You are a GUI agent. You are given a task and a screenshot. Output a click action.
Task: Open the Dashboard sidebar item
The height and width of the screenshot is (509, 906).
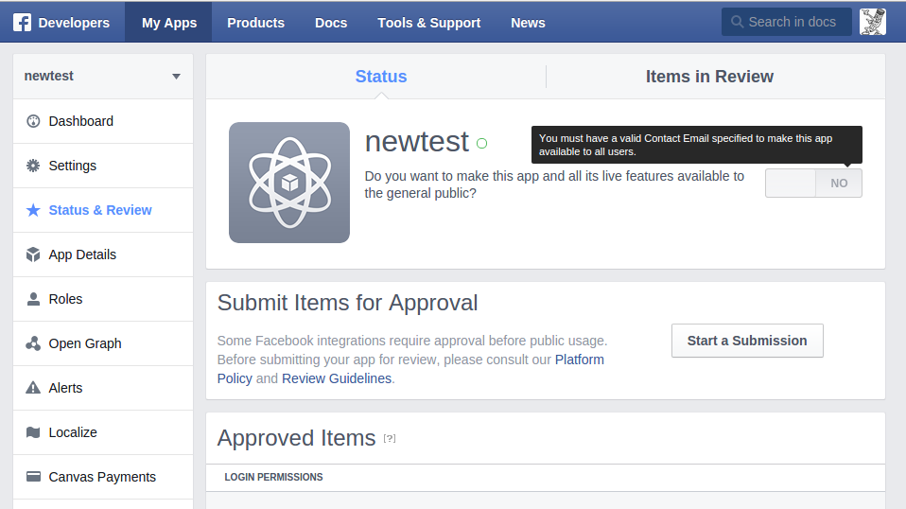(x=103, y=121)
